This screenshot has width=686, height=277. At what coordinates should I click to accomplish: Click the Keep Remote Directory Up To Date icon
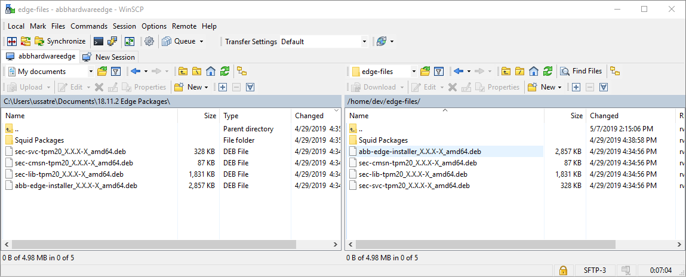(x=130, y=41)
